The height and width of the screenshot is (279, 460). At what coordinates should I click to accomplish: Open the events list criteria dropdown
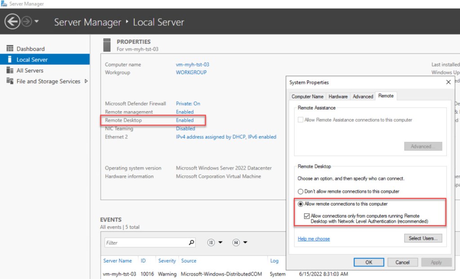click(215, 242)
